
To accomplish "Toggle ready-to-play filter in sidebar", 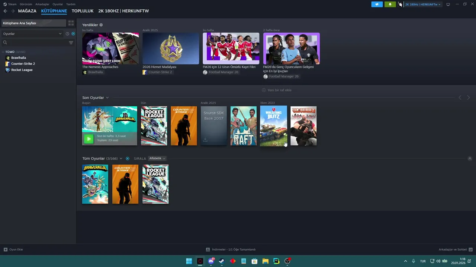I will pos(73,34).
